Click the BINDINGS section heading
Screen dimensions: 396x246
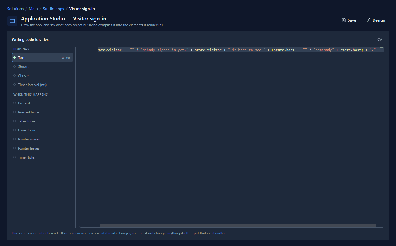pyautogui.click(x=21, y=49)
